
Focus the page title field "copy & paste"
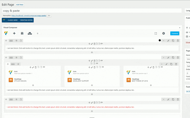pos(92,11)
